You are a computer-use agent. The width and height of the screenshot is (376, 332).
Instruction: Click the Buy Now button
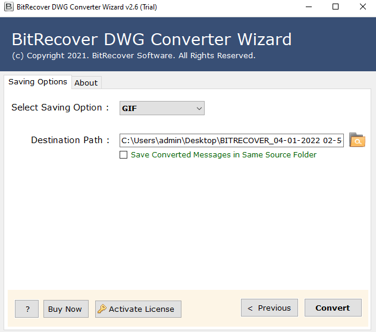click(66, 309)
